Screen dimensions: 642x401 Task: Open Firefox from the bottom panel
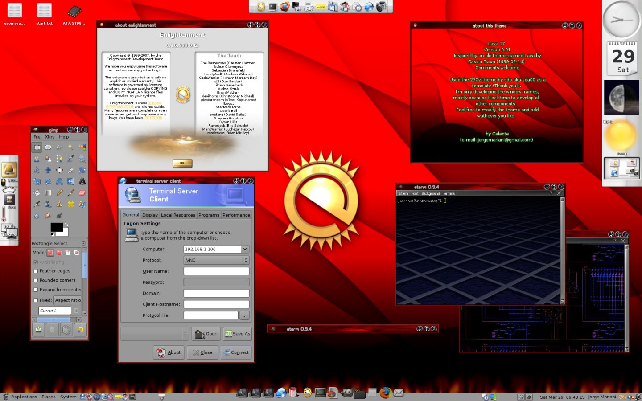(386, 393)
